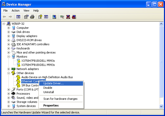Click the Disable device toolbar icon
This screenshot has width=165, height=116.
click(x=74, y=17)
